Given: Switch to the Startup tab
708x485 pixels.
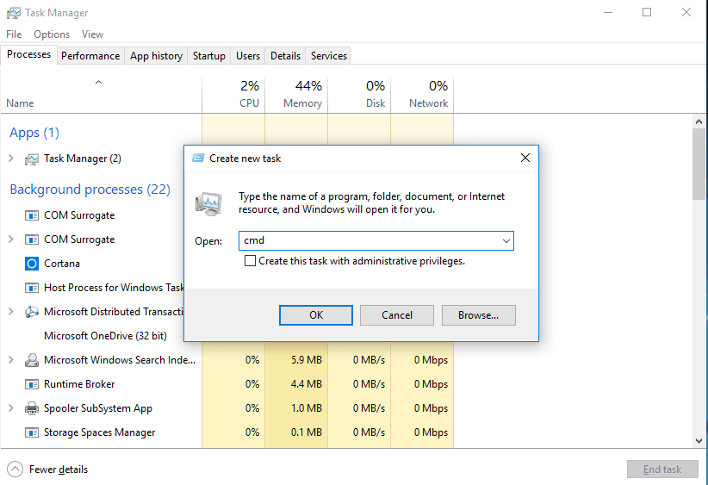Looking at the screenshot, I should coord(209,55).
